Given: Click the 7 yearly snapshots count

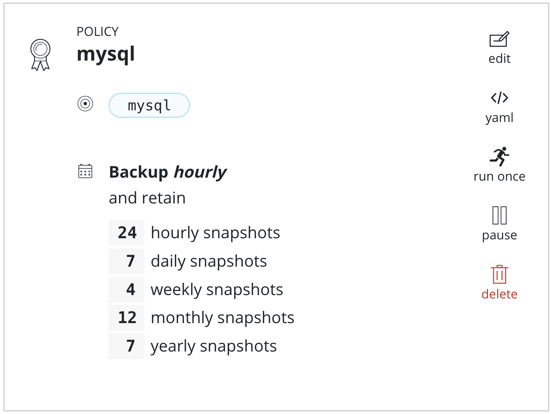Looking at the screenshot, I should (130, 346).
